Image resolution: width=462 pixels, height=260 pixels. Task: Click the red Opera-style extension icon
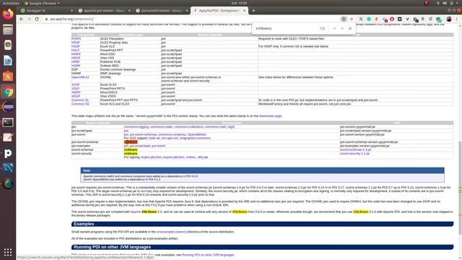pyautogui.click(x=392, y=19)
